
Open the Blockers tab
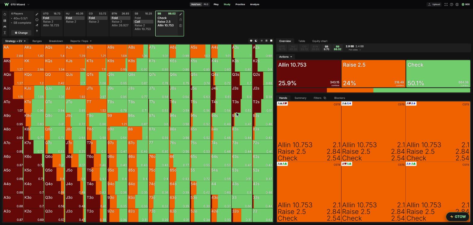(340, 98)
